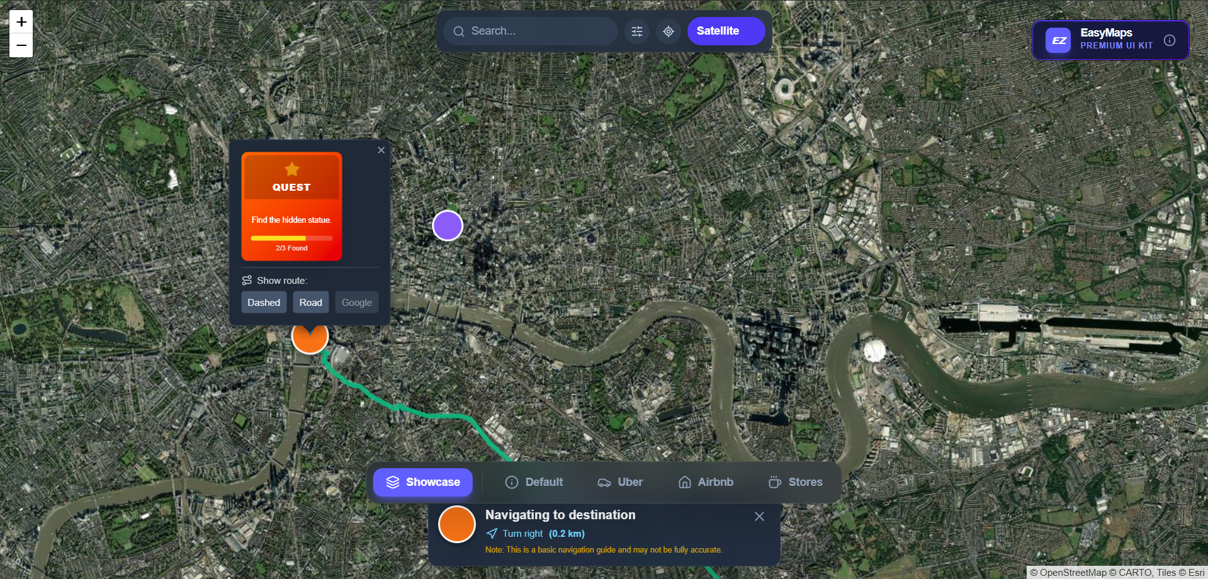Switch to the Showcase tab
The image size is (1208, 579).
(423, 482)
